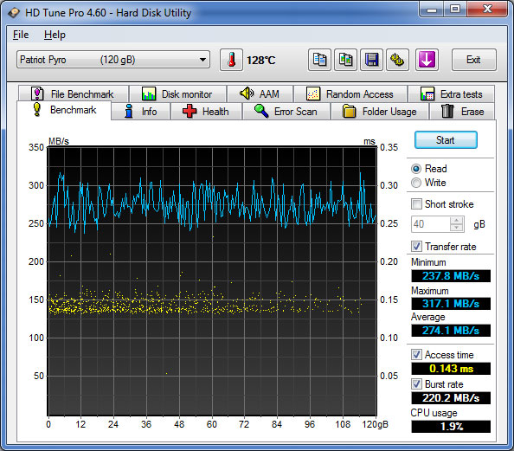514x451 pixels.
Task: Click the thermometer temperature icon
Action: [x=231, y=60]
